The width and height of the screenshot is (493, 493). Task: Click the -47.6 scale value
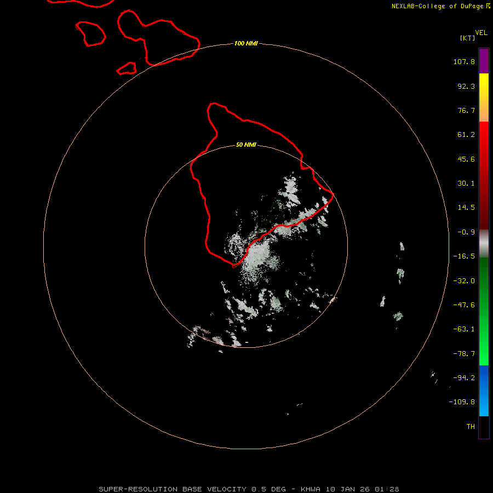[464, 305]
